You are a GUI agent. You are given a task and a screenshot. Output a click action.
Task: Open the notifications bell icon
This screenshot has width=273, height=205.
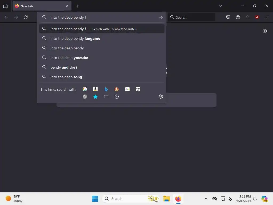coord(255,199)
